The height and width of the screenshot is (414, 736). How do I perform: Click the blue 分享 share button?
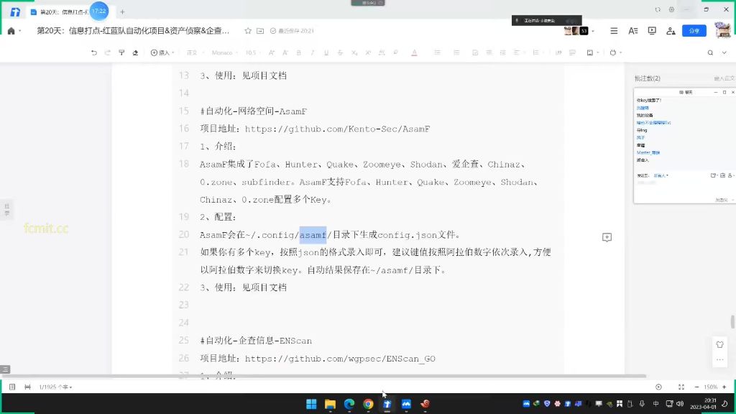click(694, 31)
